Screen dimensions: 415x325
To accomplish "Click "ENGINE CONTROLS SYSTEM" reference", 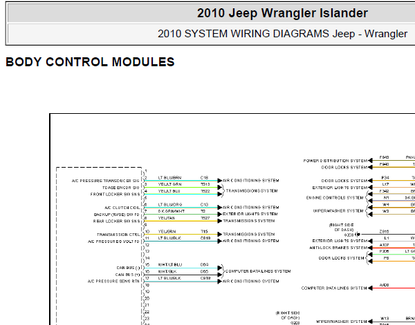I will (335, 198).
